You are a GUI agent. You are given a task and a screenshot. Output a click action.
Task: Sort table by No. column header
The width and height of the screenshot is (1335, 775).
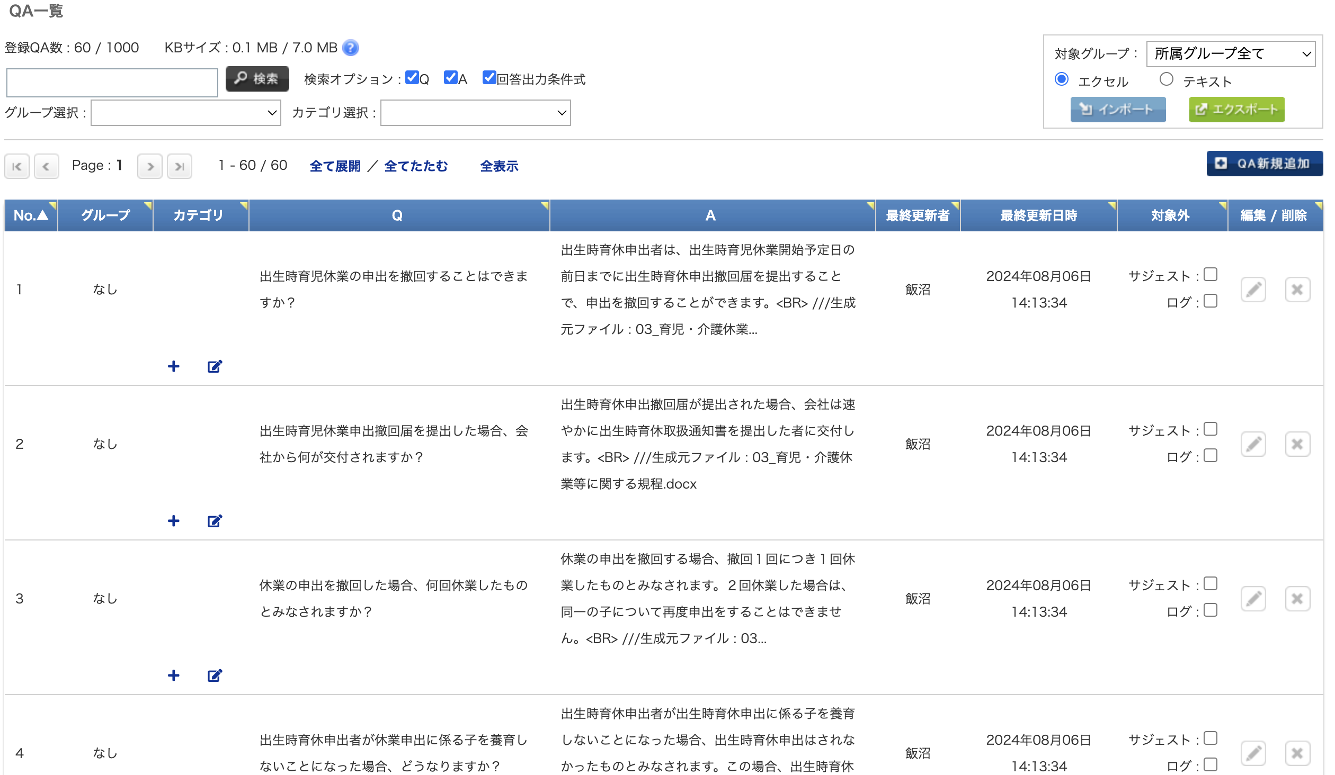(31, 215)
